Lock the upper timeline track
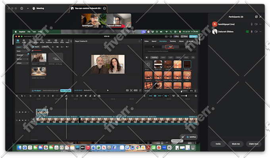This screenshot has width=270, height=158. 19,112
